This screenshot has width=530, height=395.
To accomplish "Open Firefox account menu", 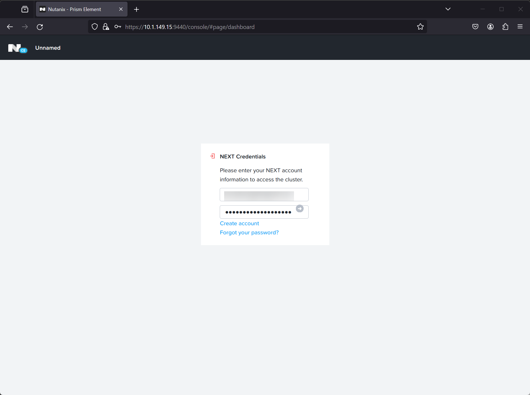I will (x=490, y=27).
